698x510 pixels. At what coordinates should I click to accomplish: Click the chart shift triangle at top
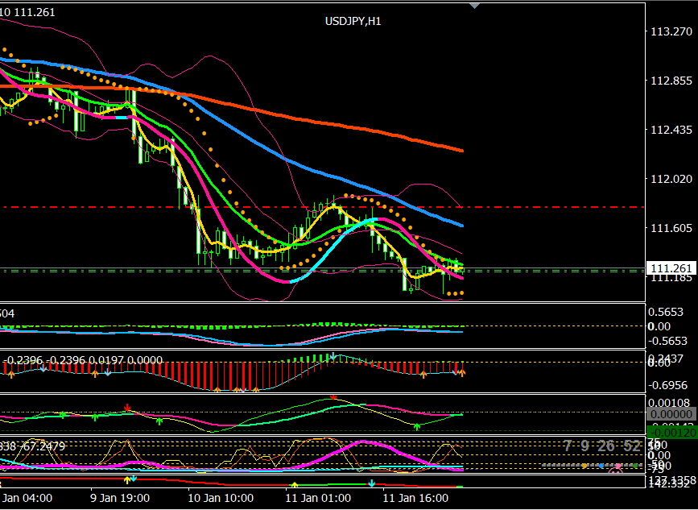475,6
